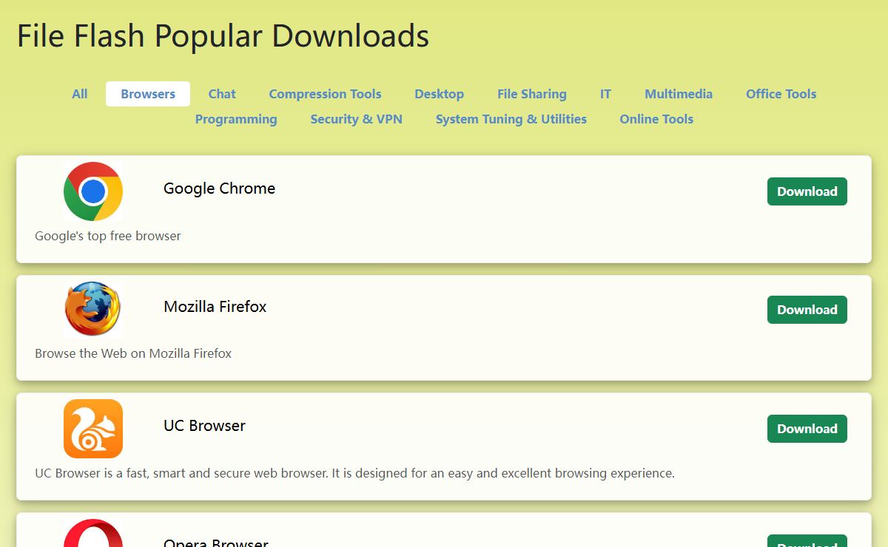Click the UC Browser squirrel icon
The image size is (888, 547).
coord(93,429)
